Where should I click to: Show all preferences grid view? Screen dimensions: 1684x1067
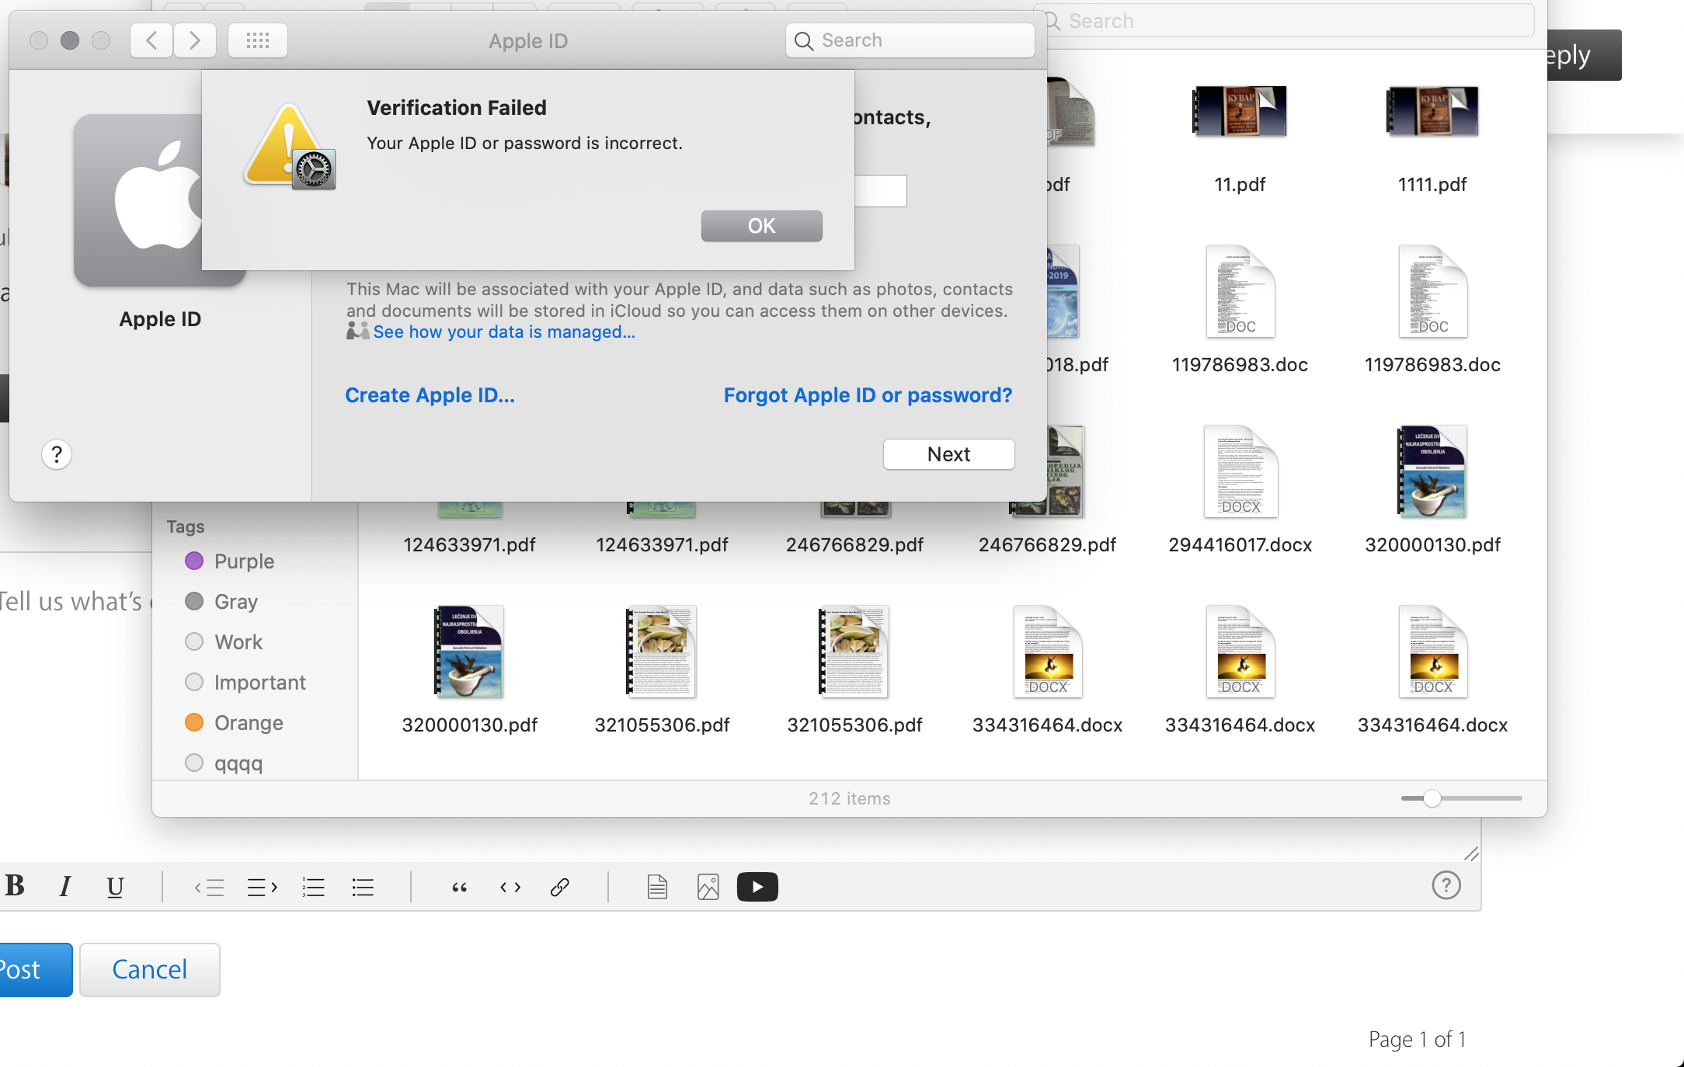(x=258, y=40)
